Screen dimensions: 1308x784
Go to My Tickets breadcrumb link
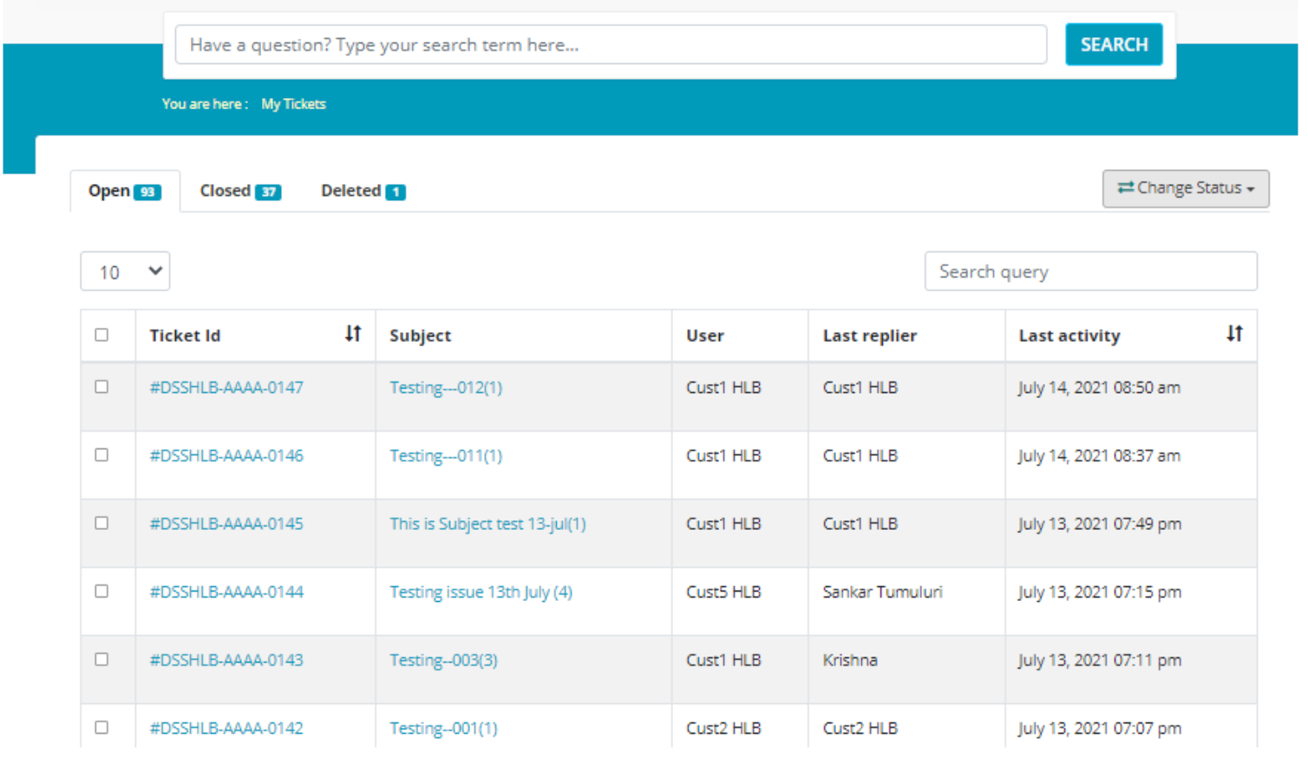(x=293, y=104)
